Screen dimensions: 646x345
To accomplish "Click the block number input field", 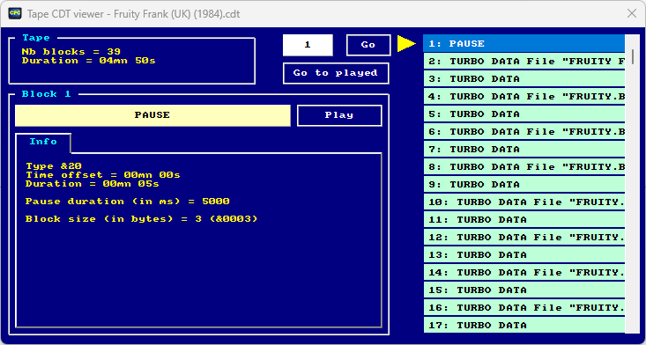I will 308,45.
